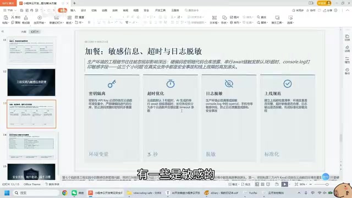Open the Insert (插入) ribbon tab
Screen dimensions: 352x198
(73, 10)
